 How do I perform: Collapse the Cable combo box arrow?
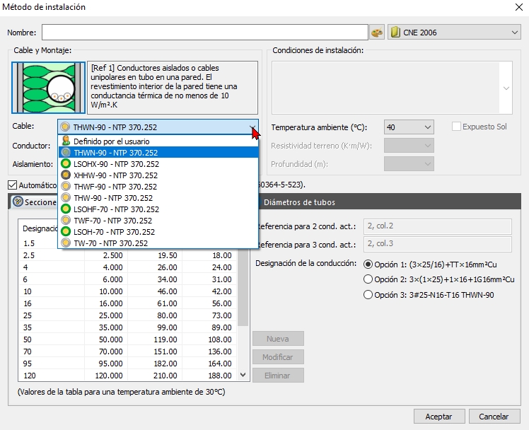point(252,127)
